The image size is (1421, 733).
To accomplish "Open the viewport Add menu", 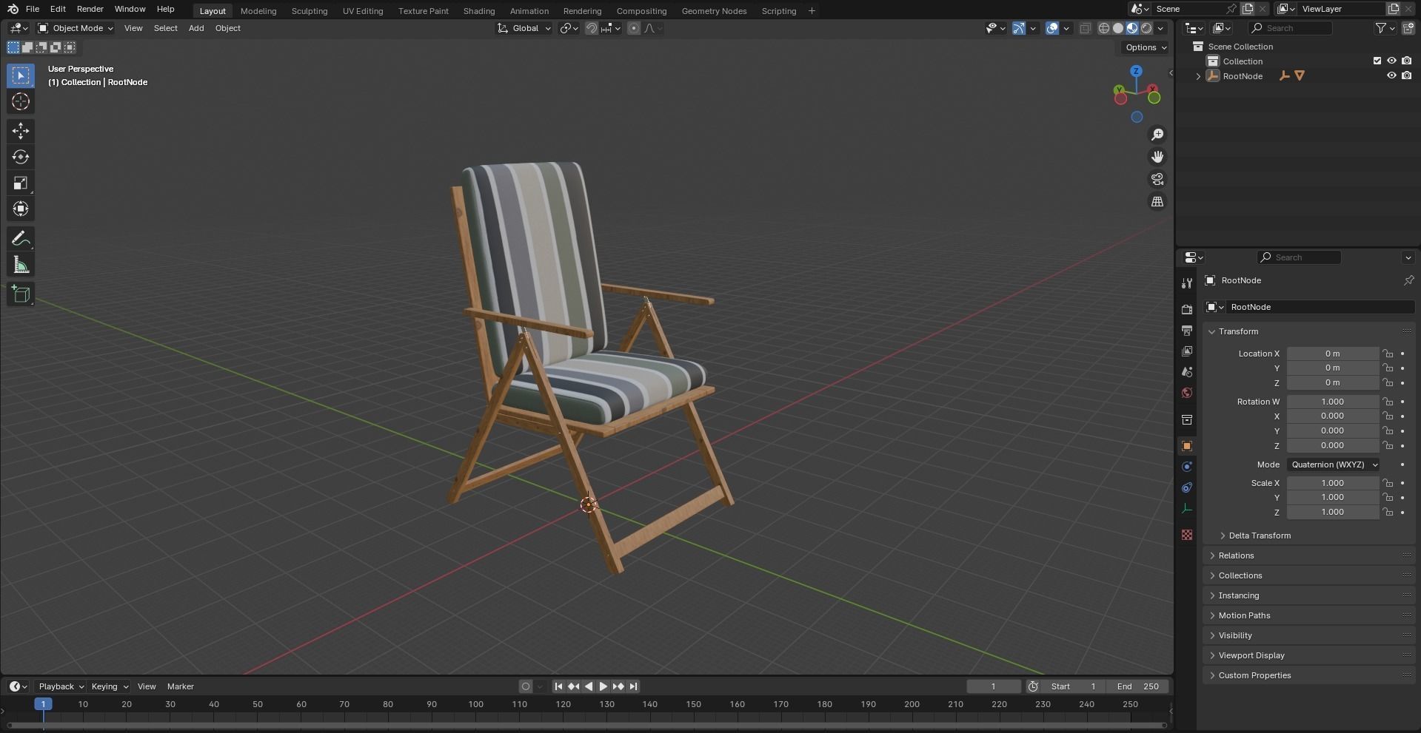I will point(196,28).
